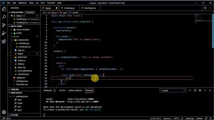Switch to the Debug Console tab
This screenshot has height=120, width=214.
point(75,90)
